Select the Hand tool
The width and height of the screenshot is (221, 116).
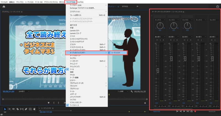coord(34,109)
